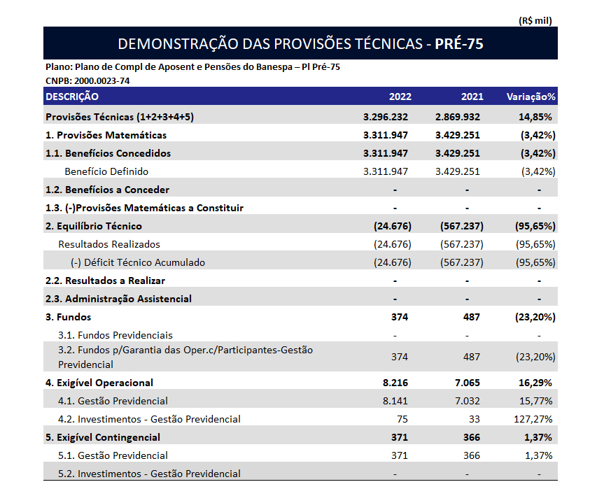This screenshot has height=496, width=604.
Task: Click the 'Provisões Técnicas (1+2+3+4+5)' row label
Action: (x=119, y=117)
